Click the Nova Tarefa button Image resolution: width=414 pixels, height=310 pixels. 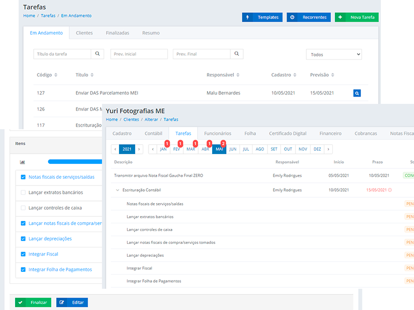(357, 17)
